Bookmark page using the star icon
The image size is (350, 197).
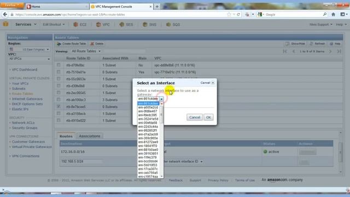229,15
